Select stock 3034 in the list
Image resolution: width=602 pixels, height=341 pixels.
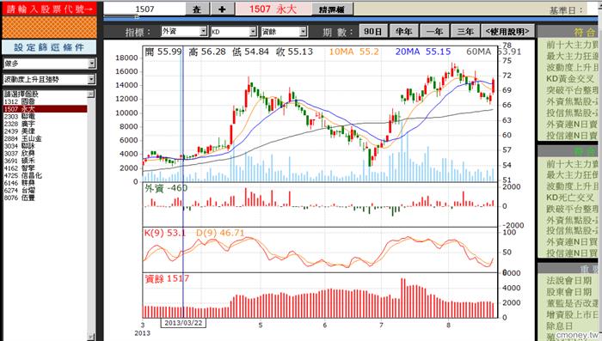(x=46, y=146)
